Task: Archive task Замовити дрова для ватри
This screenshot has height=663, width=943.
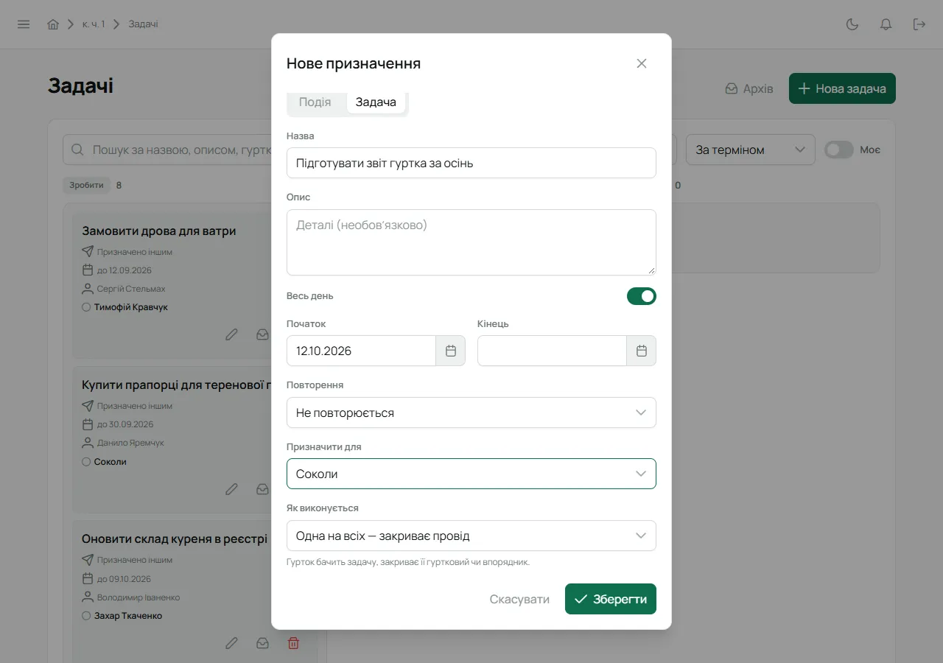Action: pyautogui.click(x=262, y=334)
